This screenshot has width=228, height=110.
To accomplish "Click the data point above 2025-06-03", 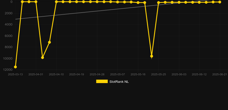I will [179, 2].
